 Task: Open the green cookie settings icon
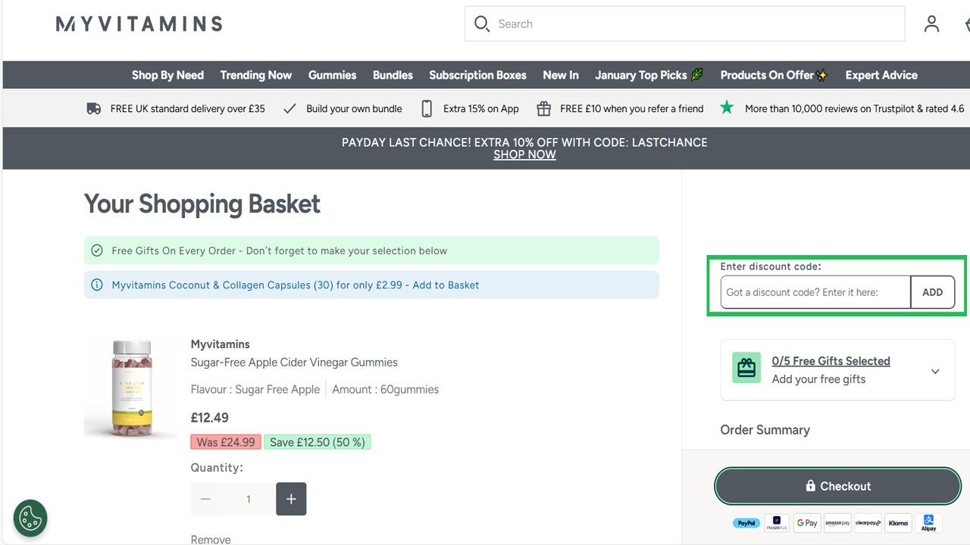(30, 518)
